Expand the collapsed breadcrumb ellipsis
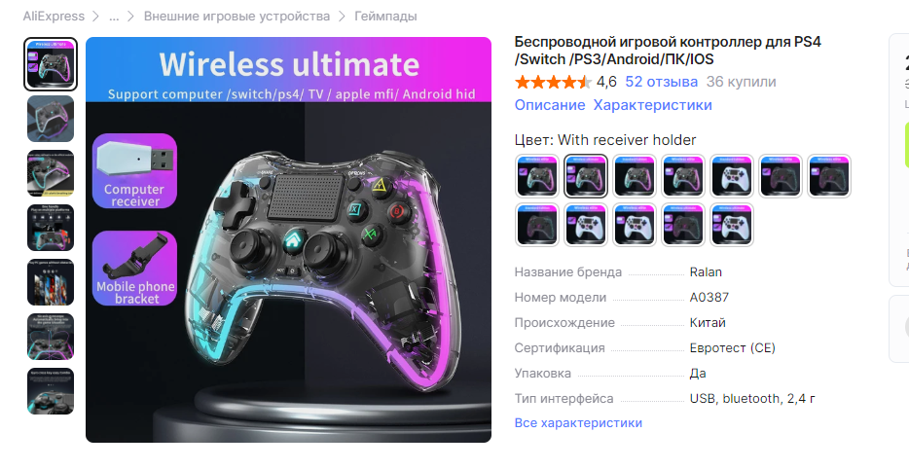909x469 pixels. point(114,17)
